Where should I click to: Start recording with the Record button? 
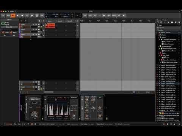pyautogui.click(x=22, y=15)
